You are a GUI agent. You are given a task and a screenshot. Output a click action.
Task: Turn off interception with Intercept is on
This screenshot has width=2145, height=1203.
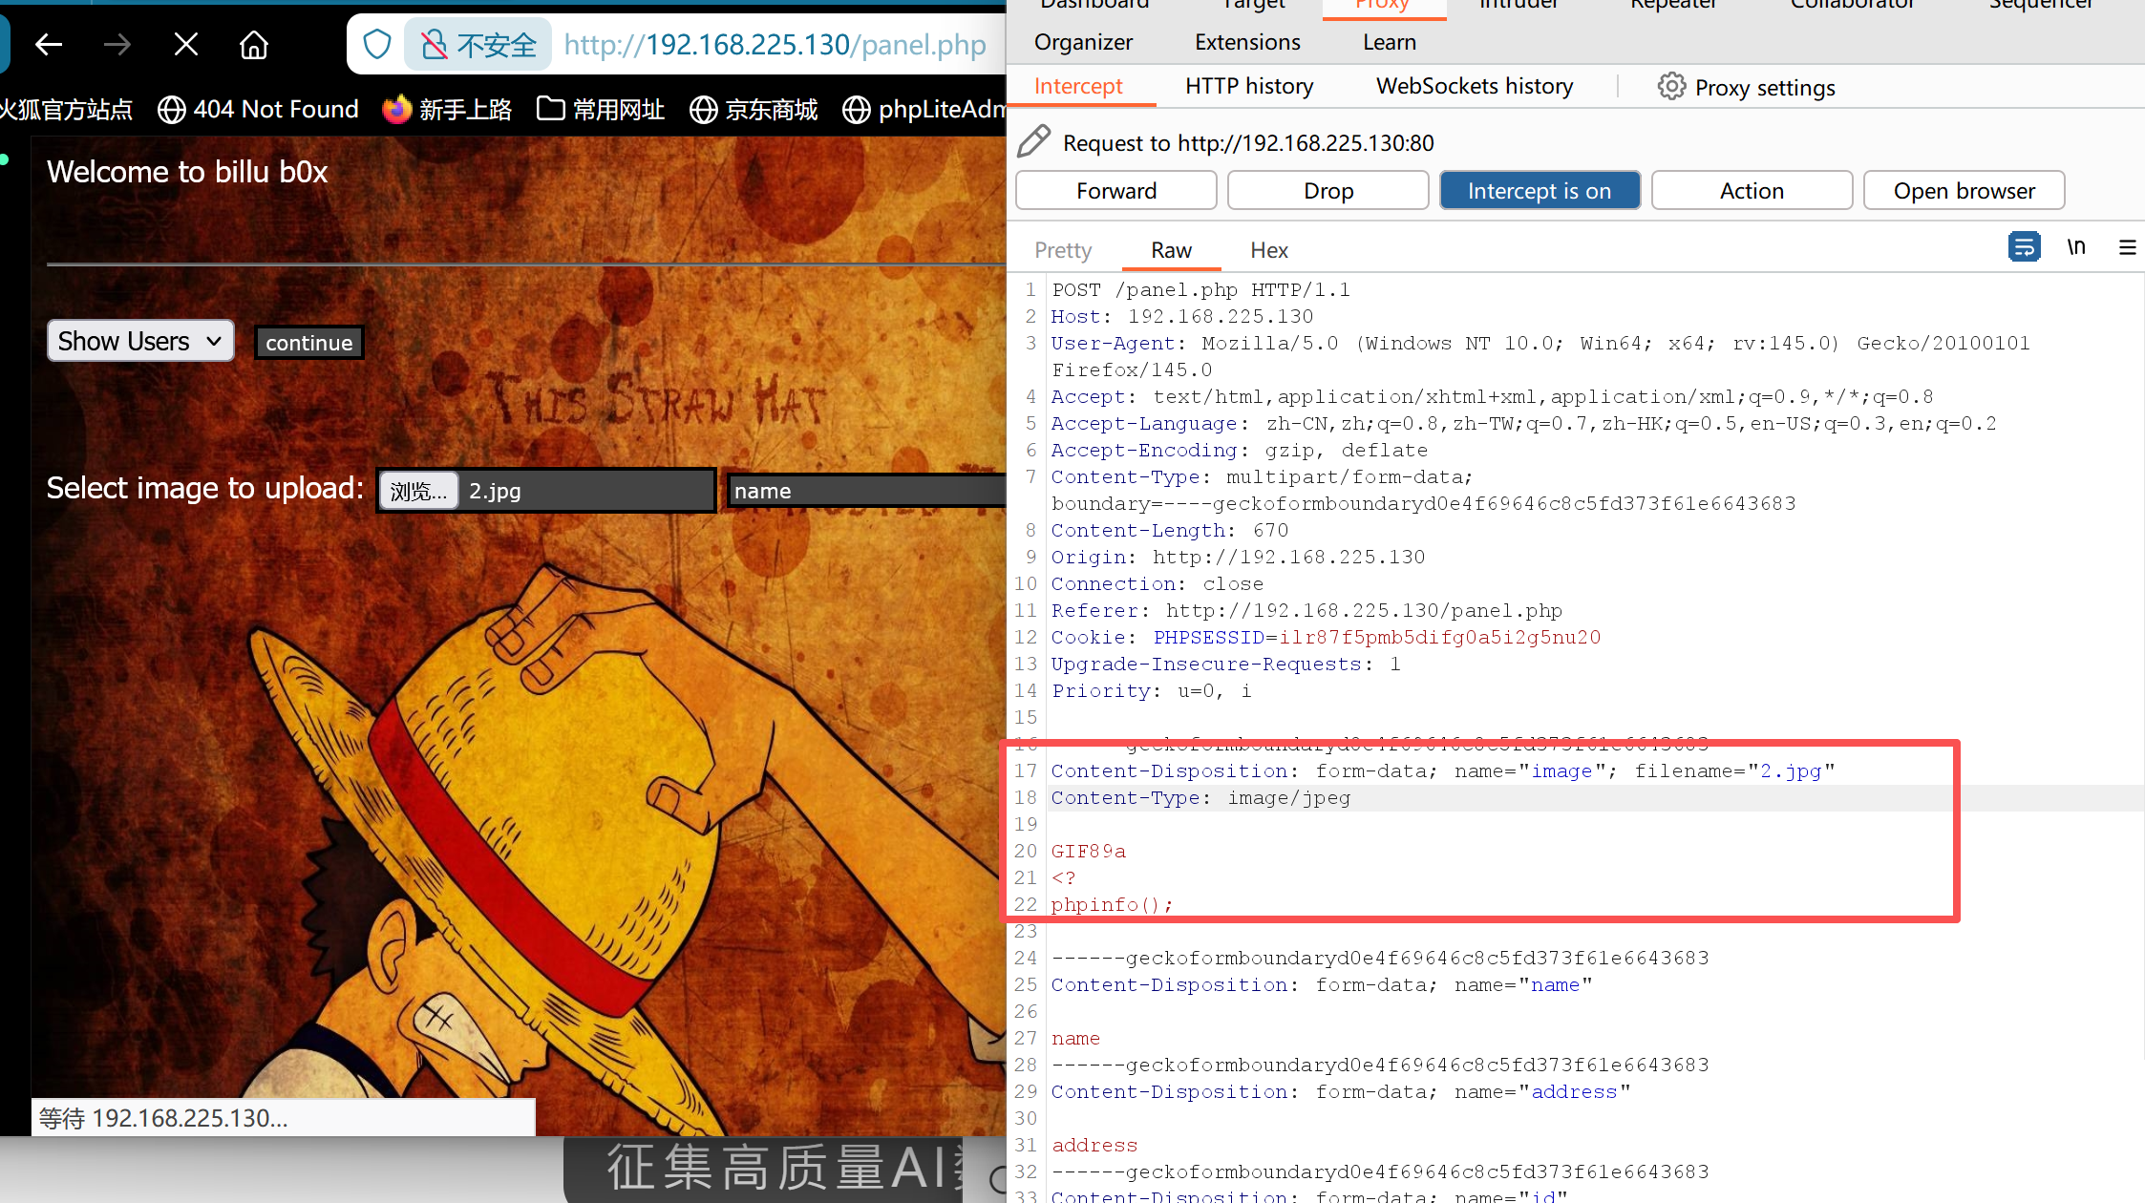(1539, 190)
